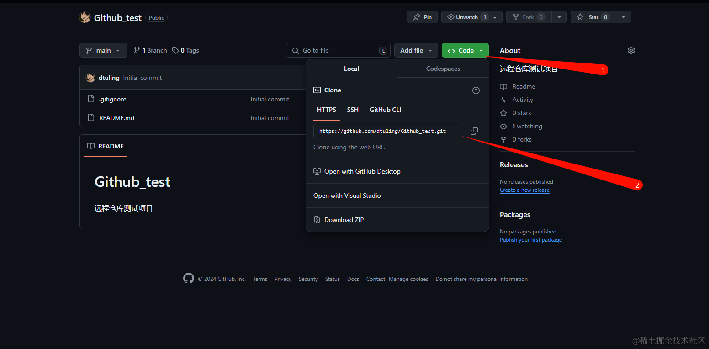This screenshot has height=349, width=709.
Task: Click the clone URL text field
Action: pos(389,131)
